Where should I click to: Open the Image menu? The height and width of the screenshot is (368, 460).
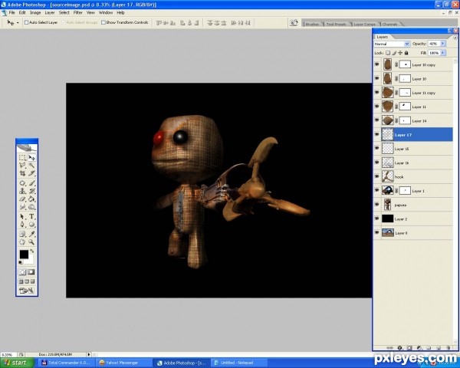(35, 12)
